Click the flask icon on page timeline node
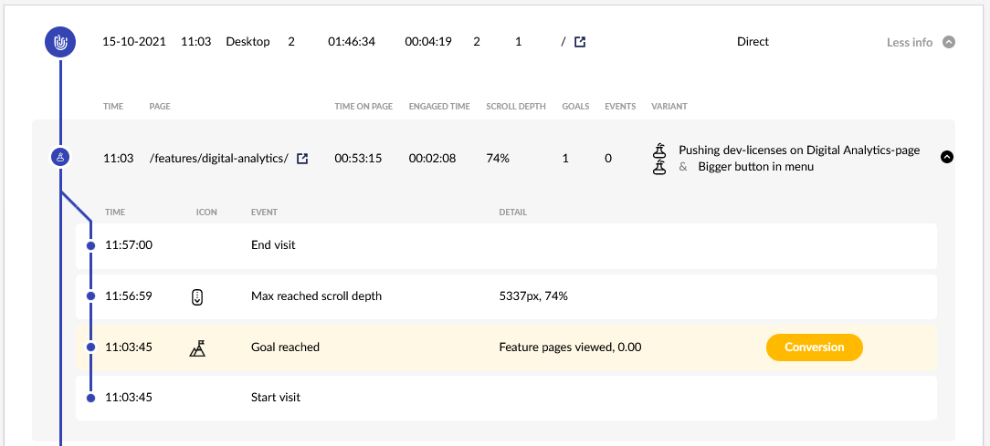The image size is (990, 446). [60, 158]
